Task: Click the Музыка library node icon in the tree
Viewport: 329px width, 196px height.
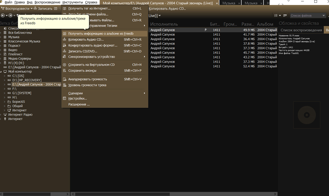Action: click(5, 37)
